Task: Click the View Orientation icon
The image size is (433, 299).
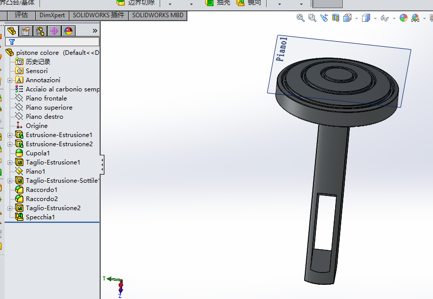Action: (x=347, y=18)
